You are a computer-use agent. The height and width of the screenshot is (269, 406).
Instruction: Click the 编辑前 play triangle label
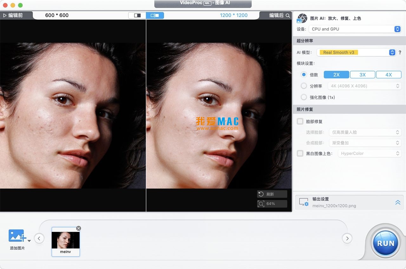(x=13, y=15)
